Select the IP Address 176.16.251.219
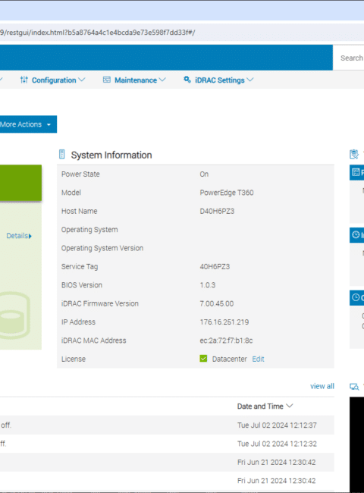Image resolution: width=364 pixels, height=493 pixels. (224, 322)
